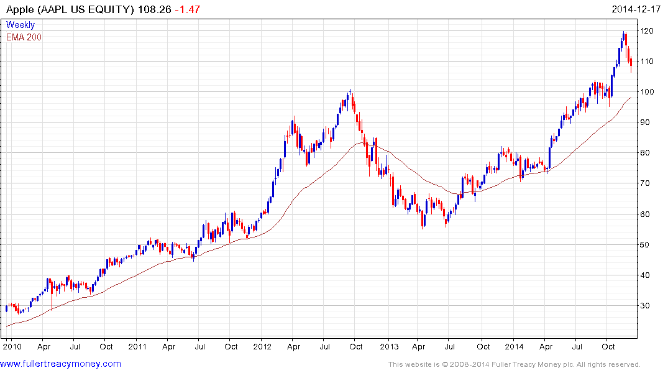Viewport: 668px width, 373px height.
Task: Click the 120 price axis label
Action: point(647,30)
